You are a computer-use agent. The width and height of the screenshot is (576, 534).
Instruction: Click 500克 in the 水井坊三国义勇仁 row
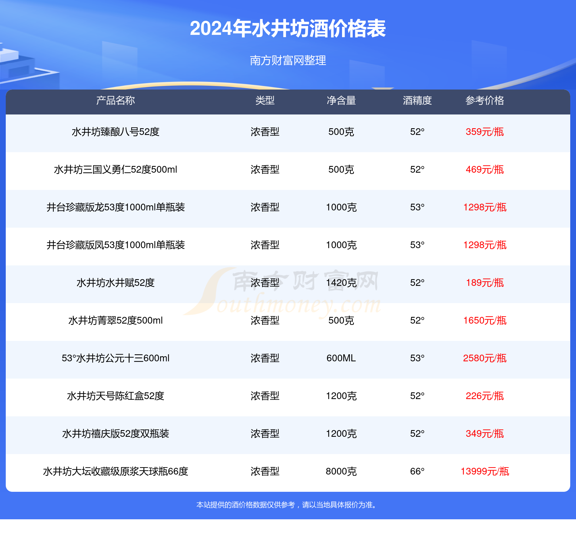[x=341, y=169]
